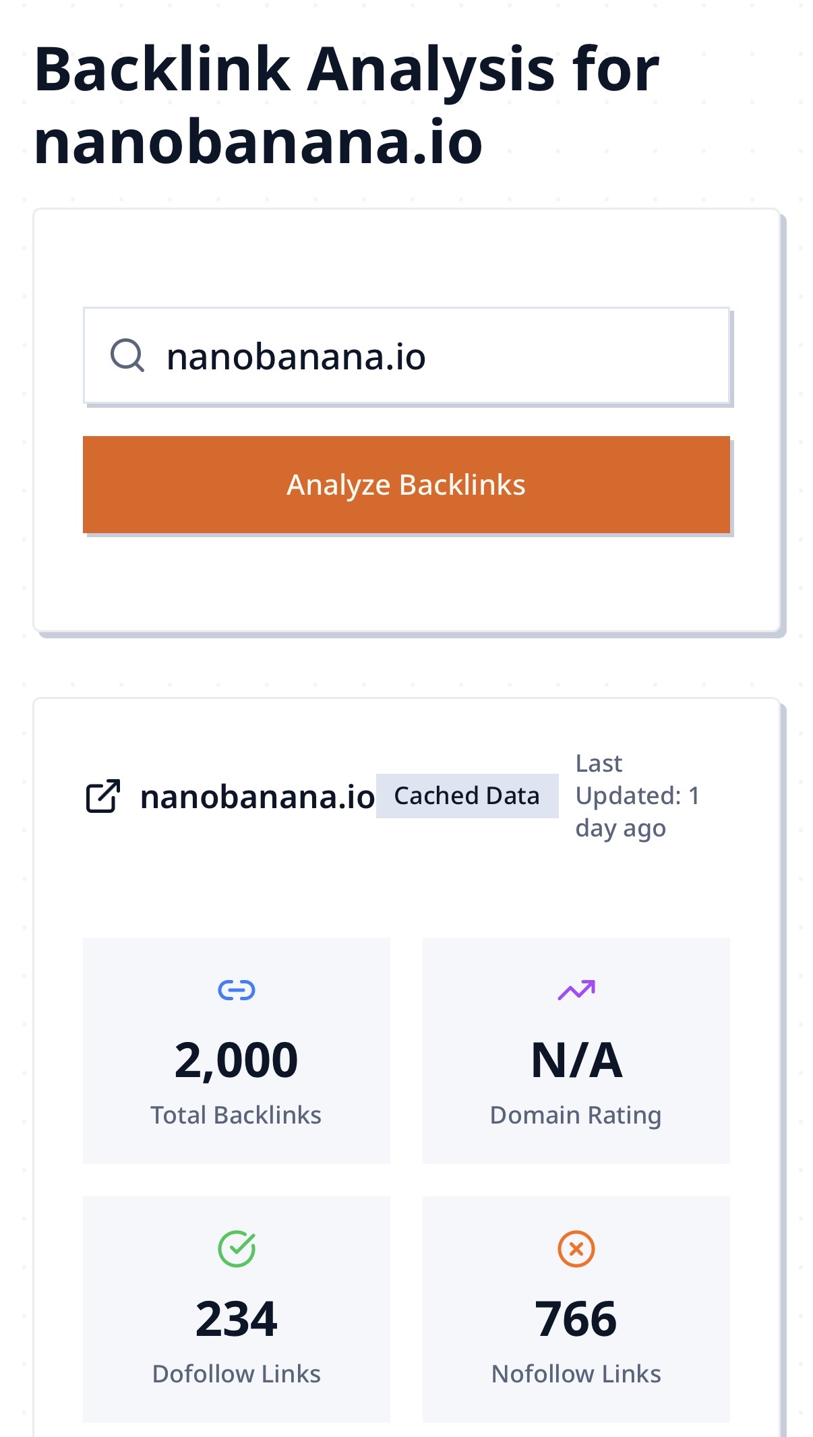Click the Cached Data badge
Viewport: 813px width, 1437px height.
coord(466,796)
